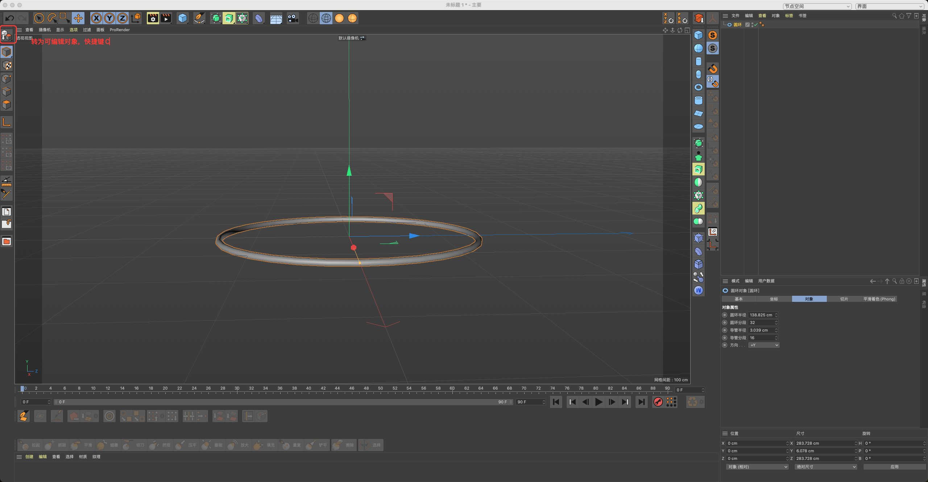The width and height of the screenshot is (928, 482).
Task: Click the undo arrow icon
Action: (10, 18)
